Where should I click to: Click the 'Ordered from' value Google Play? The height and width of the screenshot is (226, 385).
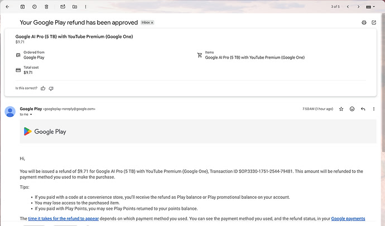tap(34, 57)
